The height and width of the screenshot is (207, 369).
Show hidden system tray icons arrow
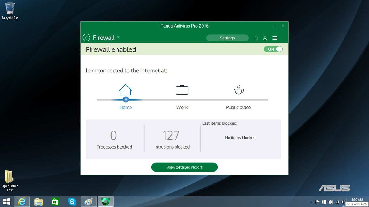click(311, 202)
